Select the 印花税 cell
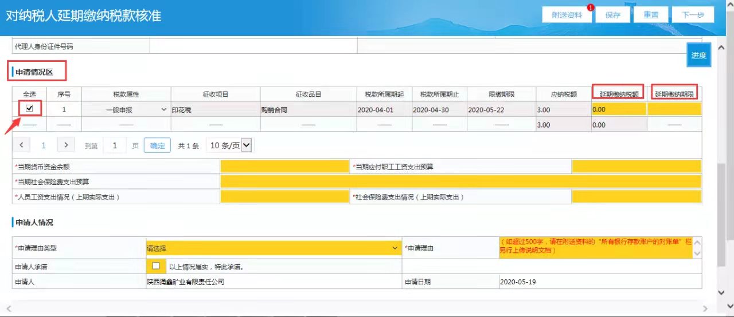This screenshot has width=734, height=317. pos(216,109)
